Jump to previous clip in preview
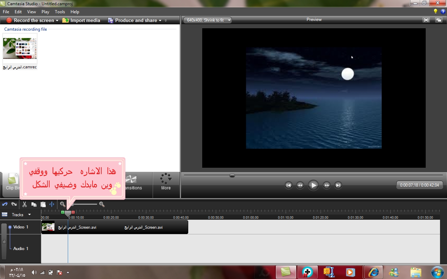 288,185
